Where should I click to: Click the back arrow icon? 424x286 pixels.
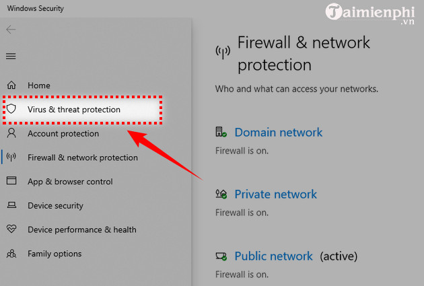click(11, 30)
